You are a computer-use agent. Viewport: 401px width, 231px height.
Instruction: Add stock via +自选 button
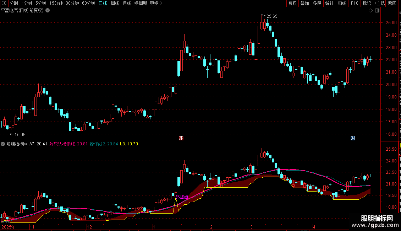[379, 3]
